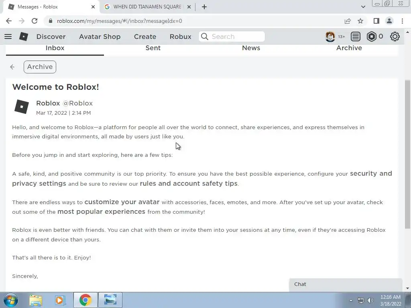Close the Google search tab
Screen dimensions: 411x308
click(189, 7)
